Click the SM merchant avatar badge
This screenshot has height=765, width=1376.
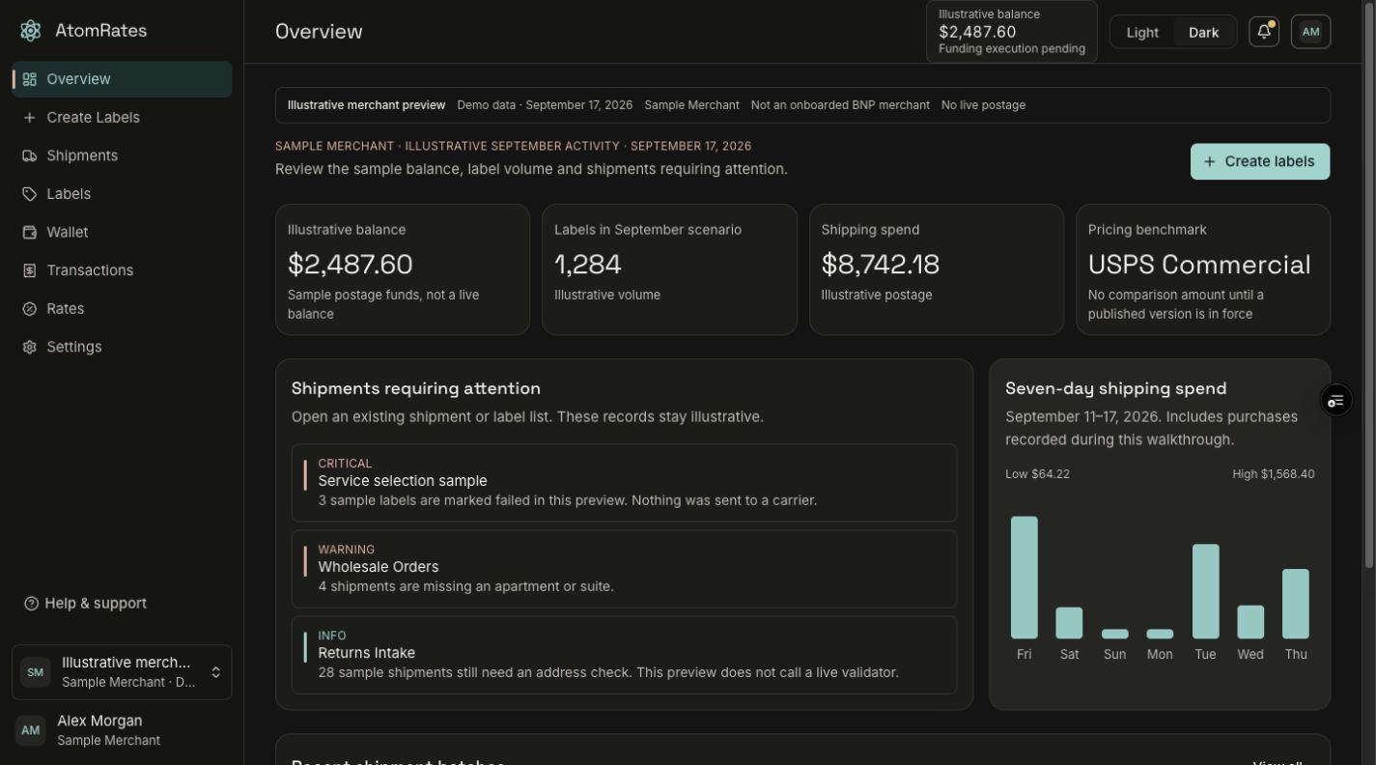[x=36, y=672]
